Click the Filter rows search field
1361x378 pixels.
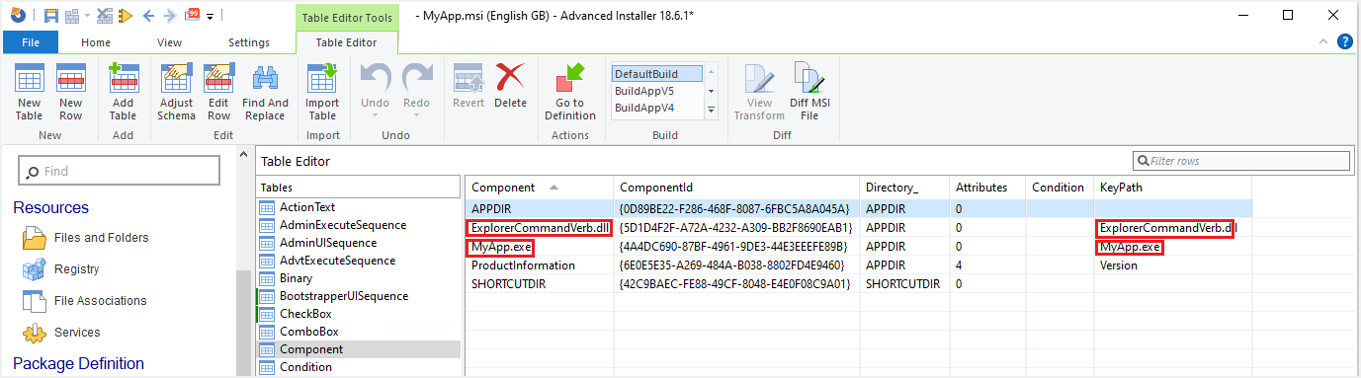pos(1241,160)
